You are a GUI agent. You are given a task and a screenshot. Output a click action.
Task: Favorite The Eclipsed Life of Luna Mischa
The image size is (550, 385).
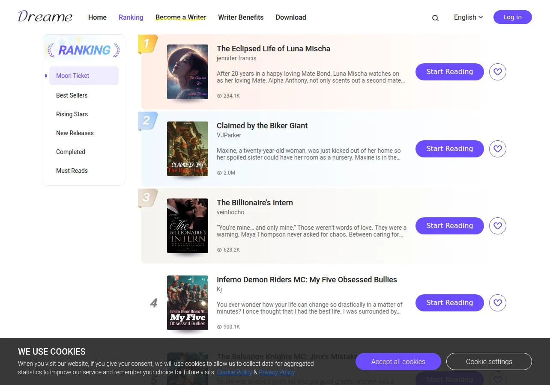click(498, 72)
